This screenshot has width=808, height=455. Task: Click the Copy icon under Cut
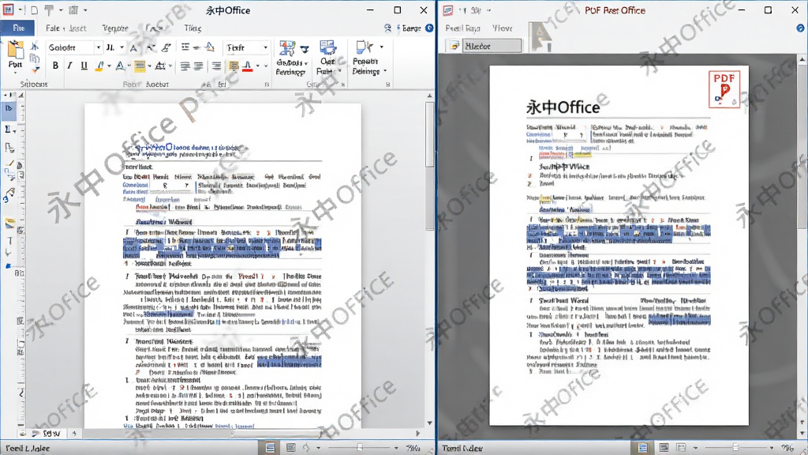click(x=35, y=58)
